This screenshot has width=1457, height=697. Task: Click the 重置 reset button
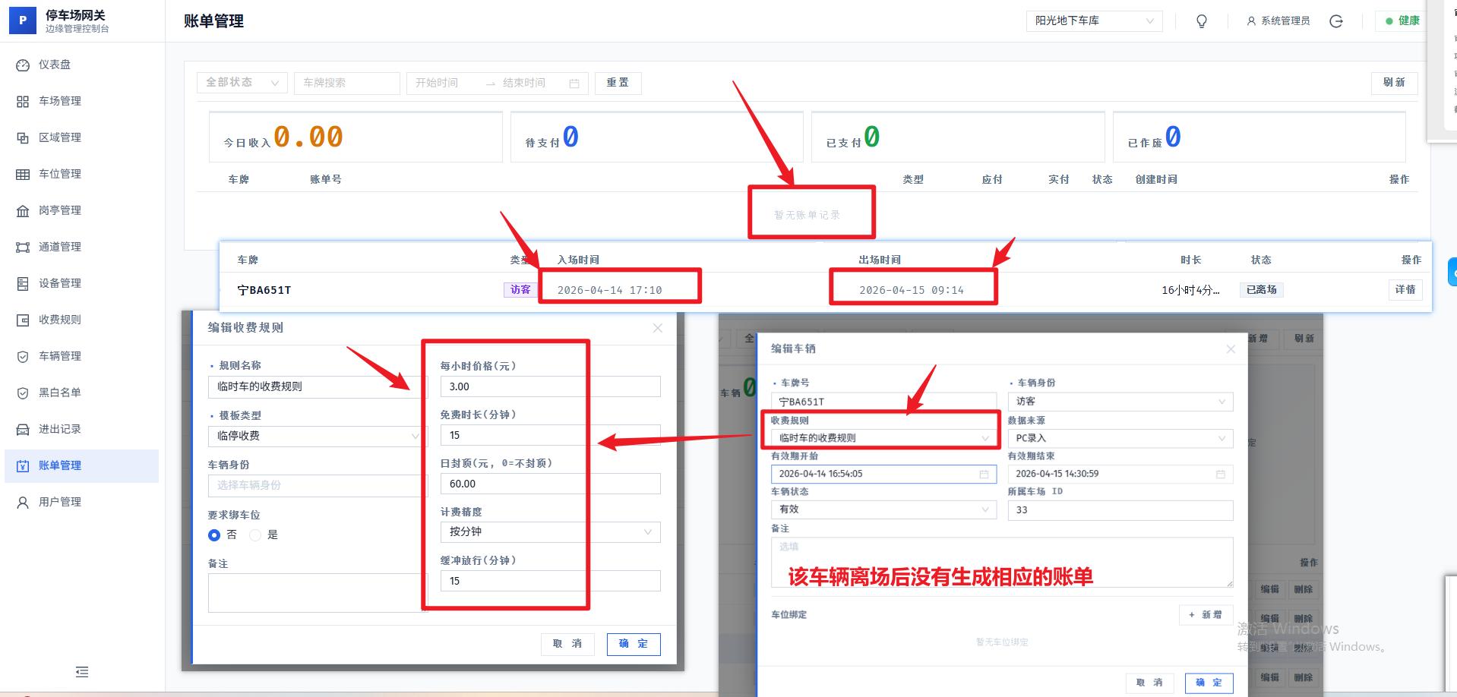point(618,83)
